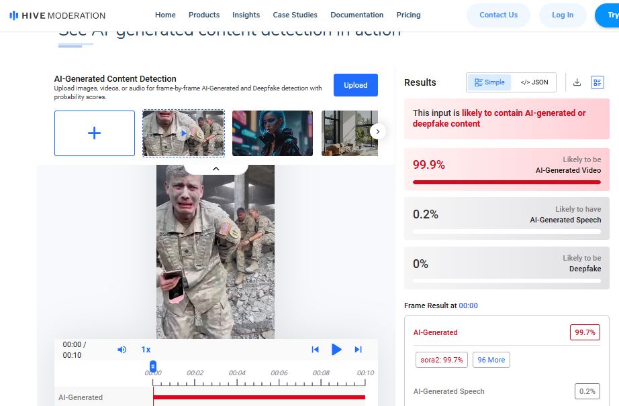Collapse the sample gallery with chevron
The height and width of the screenshot is (406, 619).
[x=216, y=169]
